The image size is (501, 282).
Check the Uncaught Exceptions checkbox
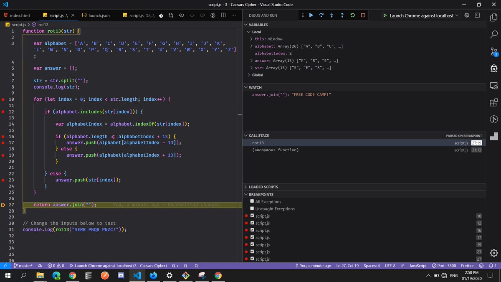(x=252, y=209)
